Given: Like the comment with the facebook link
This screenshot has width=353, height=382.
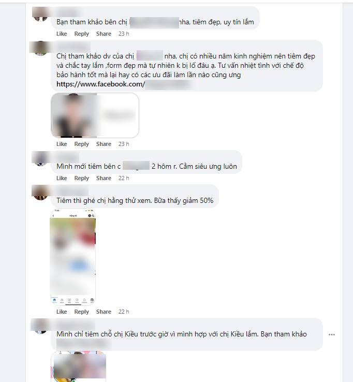Looking at the screenshot, I should (62, 144).
